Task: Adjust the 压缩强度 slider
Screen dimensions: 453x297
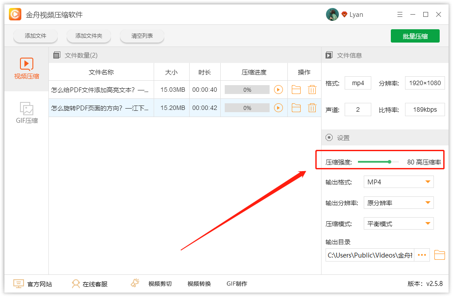Action: point(389,162)
